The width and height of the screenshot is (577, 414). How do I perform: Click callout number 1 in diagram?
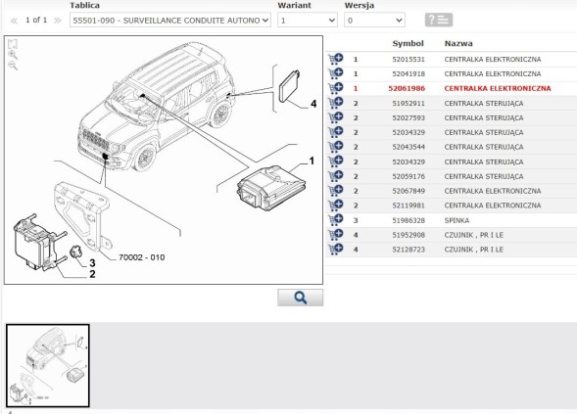312,161
